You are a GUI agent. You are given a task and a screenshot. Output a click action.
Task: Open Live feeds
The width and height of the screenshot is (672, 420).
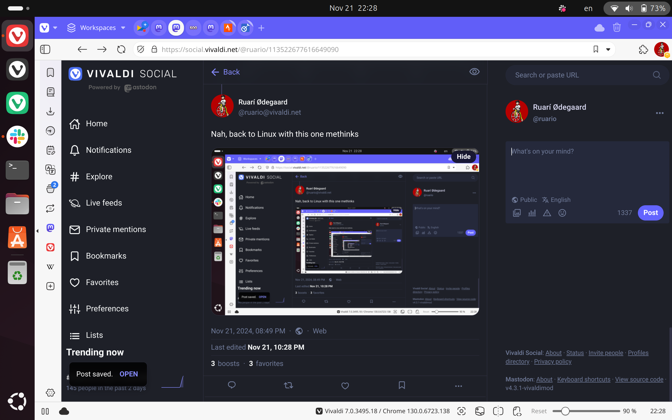point(96,203)
